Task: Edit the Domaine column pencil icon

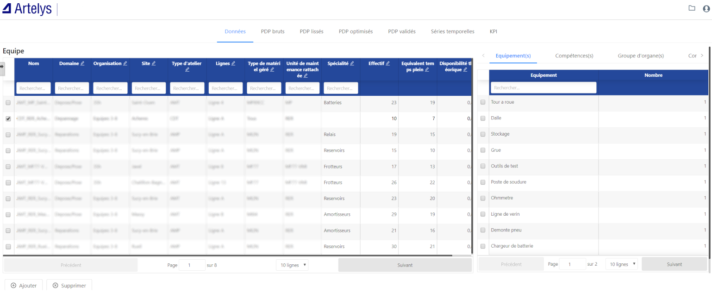Action: coord(82,63)
